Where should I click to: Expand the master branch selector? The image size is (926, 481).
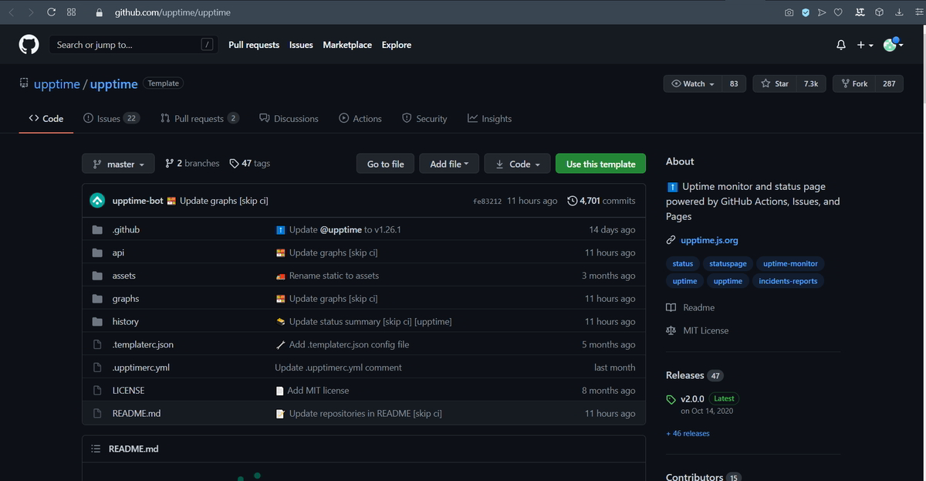117,163
